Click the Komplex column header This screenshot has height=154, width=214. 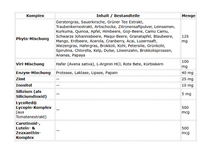click(x=35, y=15)
